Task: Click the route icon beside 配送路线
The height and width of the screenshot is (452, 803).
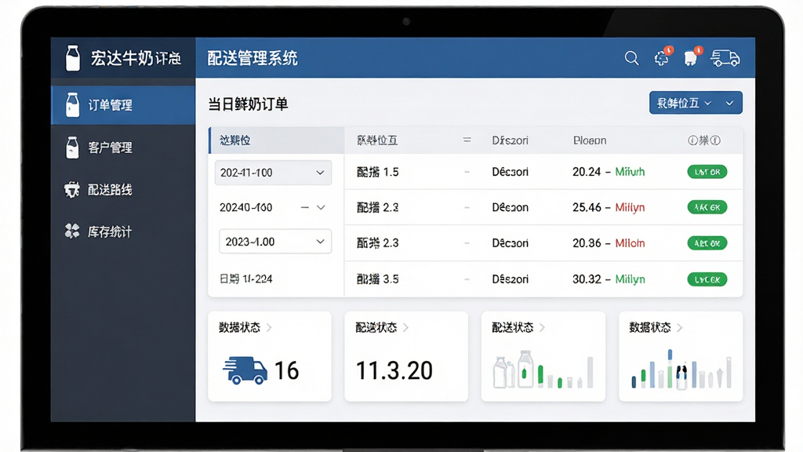Action: point(71,190)
